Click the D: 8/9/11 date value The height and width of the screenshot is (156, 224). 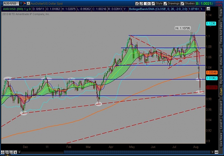38,9
